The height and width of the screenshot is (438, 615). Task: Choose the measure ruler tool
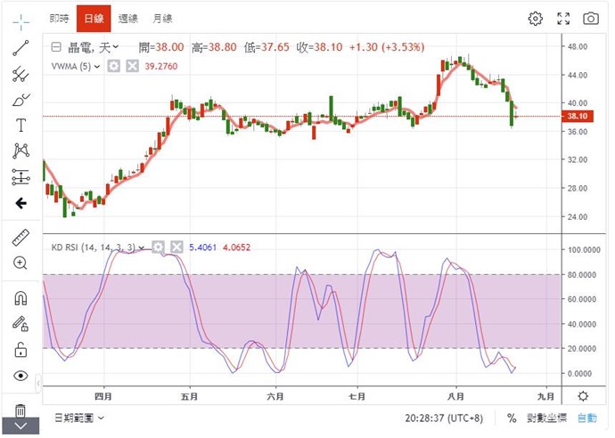point(21,237)
